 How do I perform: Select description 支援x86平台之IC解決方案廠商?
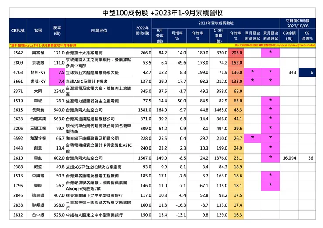click(94, 167)
